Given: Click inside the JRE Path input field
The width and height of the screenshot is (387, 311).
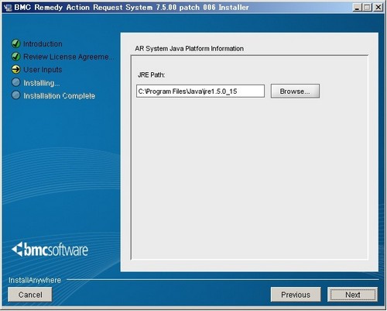Looking at the screenshot, I should [200, 91].
